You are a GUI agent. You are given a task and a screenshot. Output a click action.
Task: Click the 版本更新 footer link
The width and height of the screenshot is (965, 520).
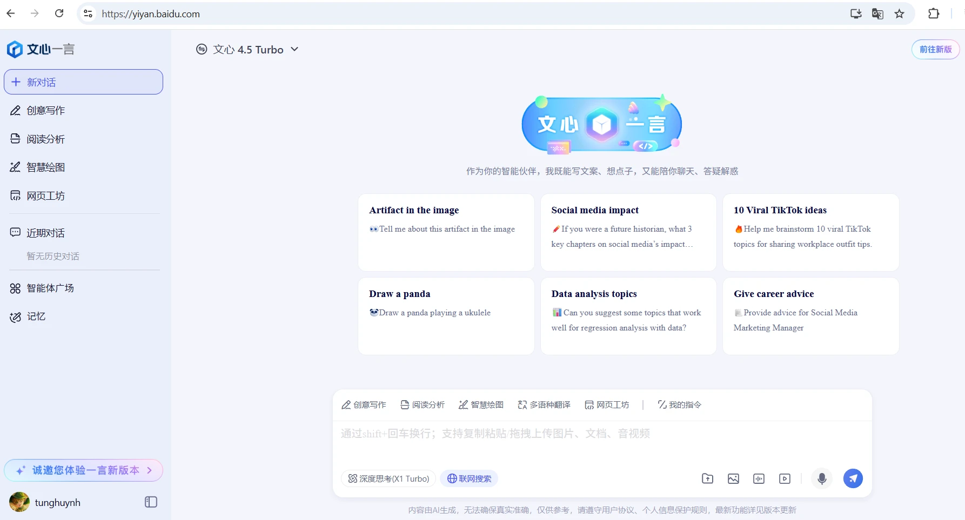coord(781,510)
